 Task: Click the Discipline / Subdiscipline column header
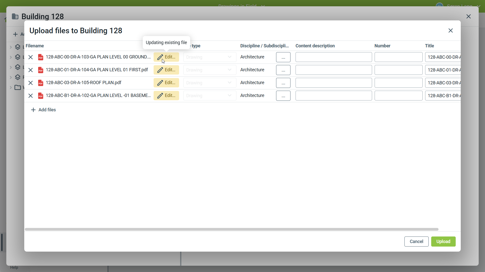[264, 46]
